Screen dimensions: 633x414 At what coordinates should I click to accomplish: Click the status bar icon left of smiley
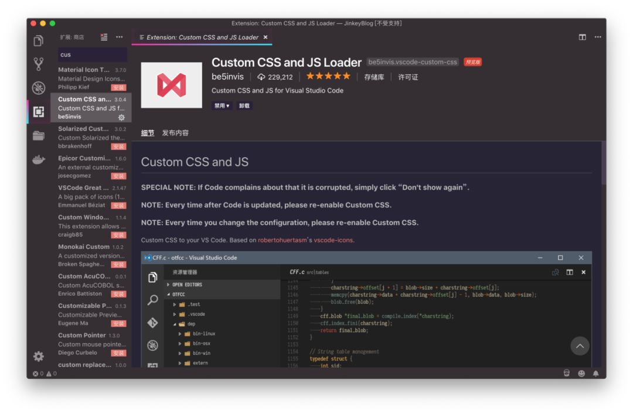[566, 373]
